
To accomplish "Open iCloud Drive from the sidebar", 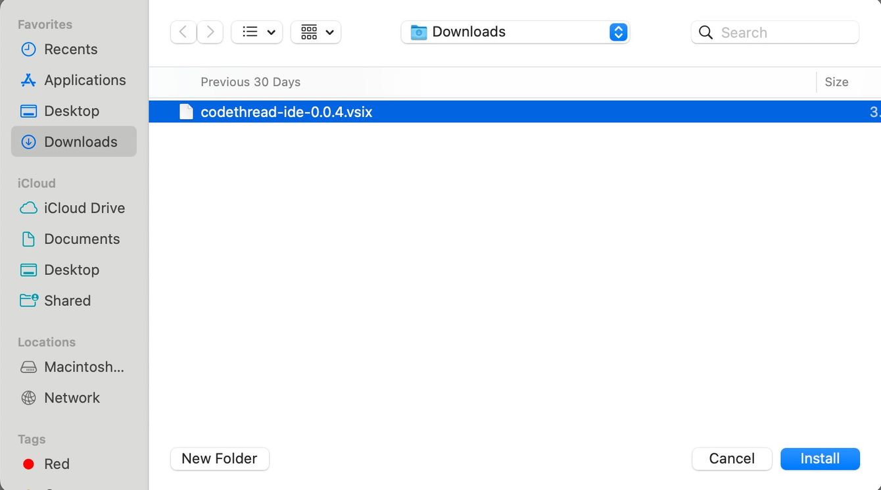I will pyautogui.click(x=84, y=208).
